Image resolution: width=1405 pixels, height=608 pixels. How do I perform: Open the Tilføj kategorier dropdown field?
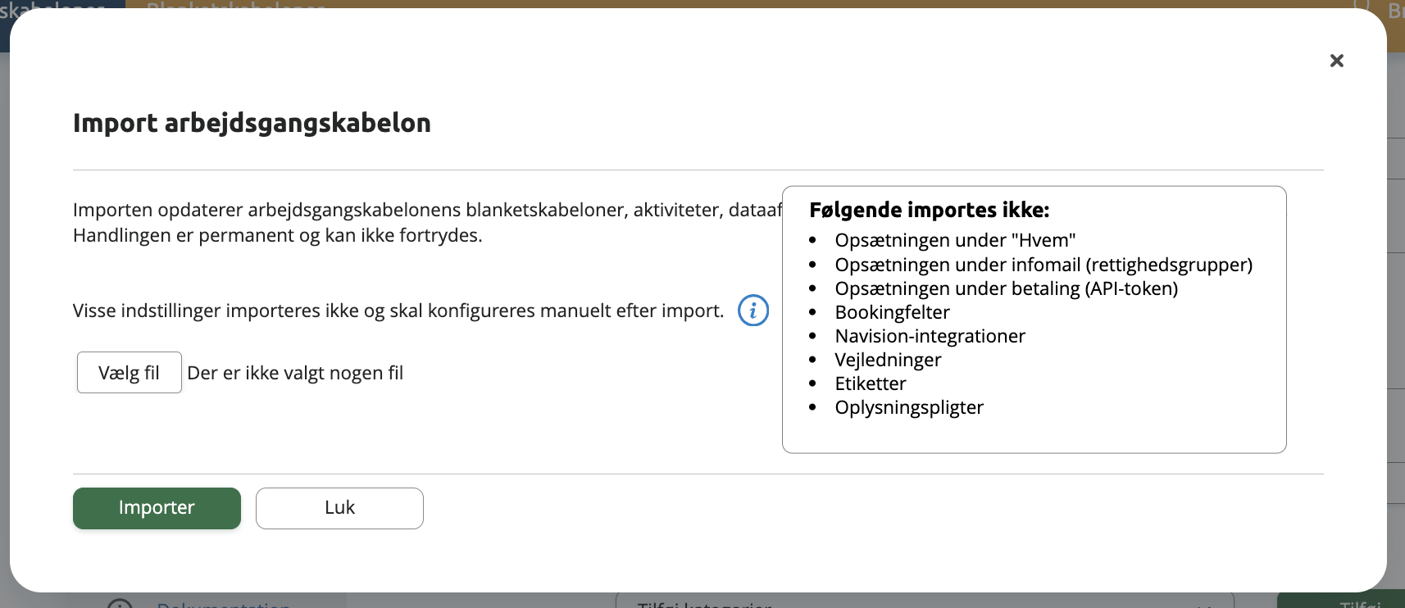925,602
